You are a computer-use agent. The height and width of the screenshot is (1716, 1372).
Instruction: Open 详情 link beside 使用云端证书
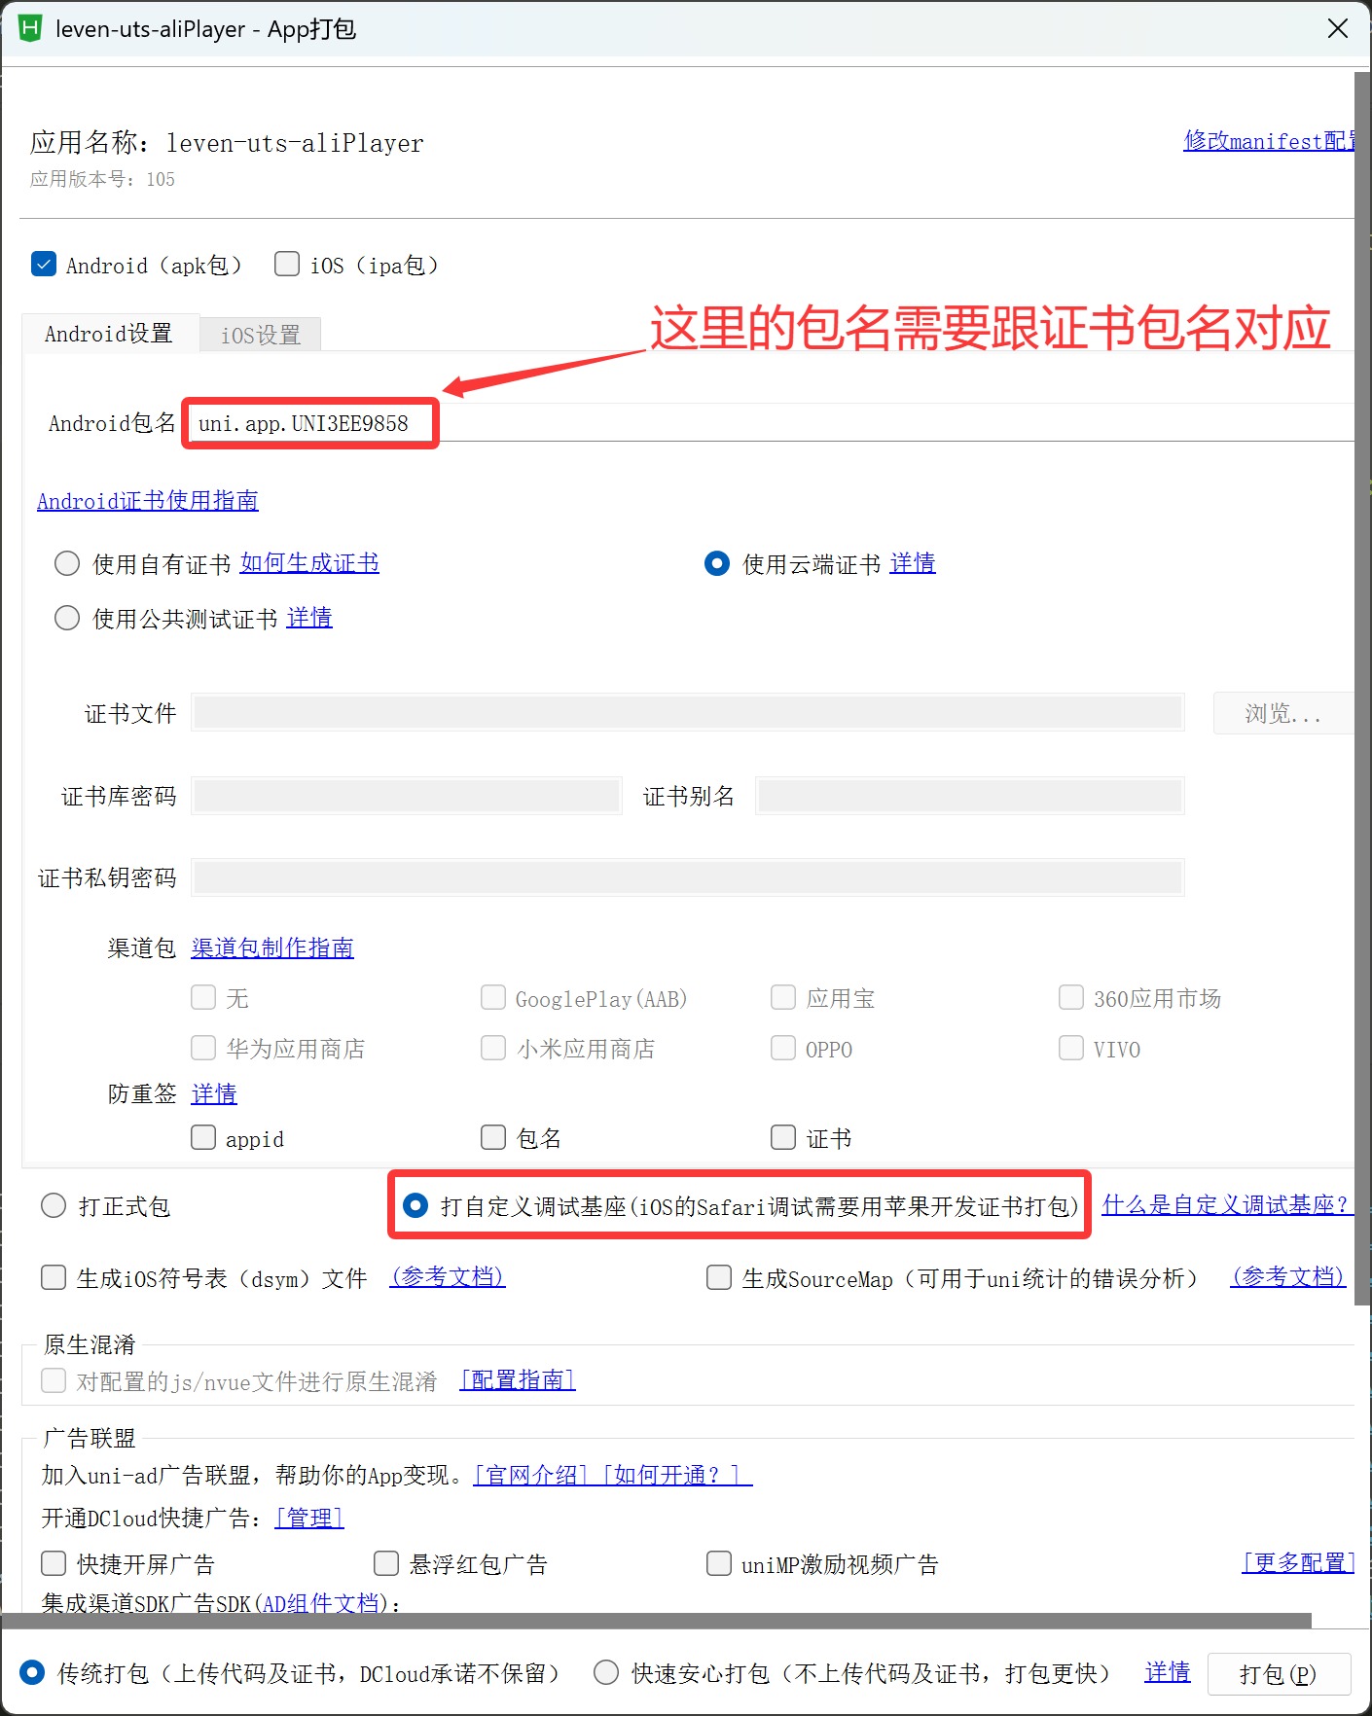coord(913,563)
